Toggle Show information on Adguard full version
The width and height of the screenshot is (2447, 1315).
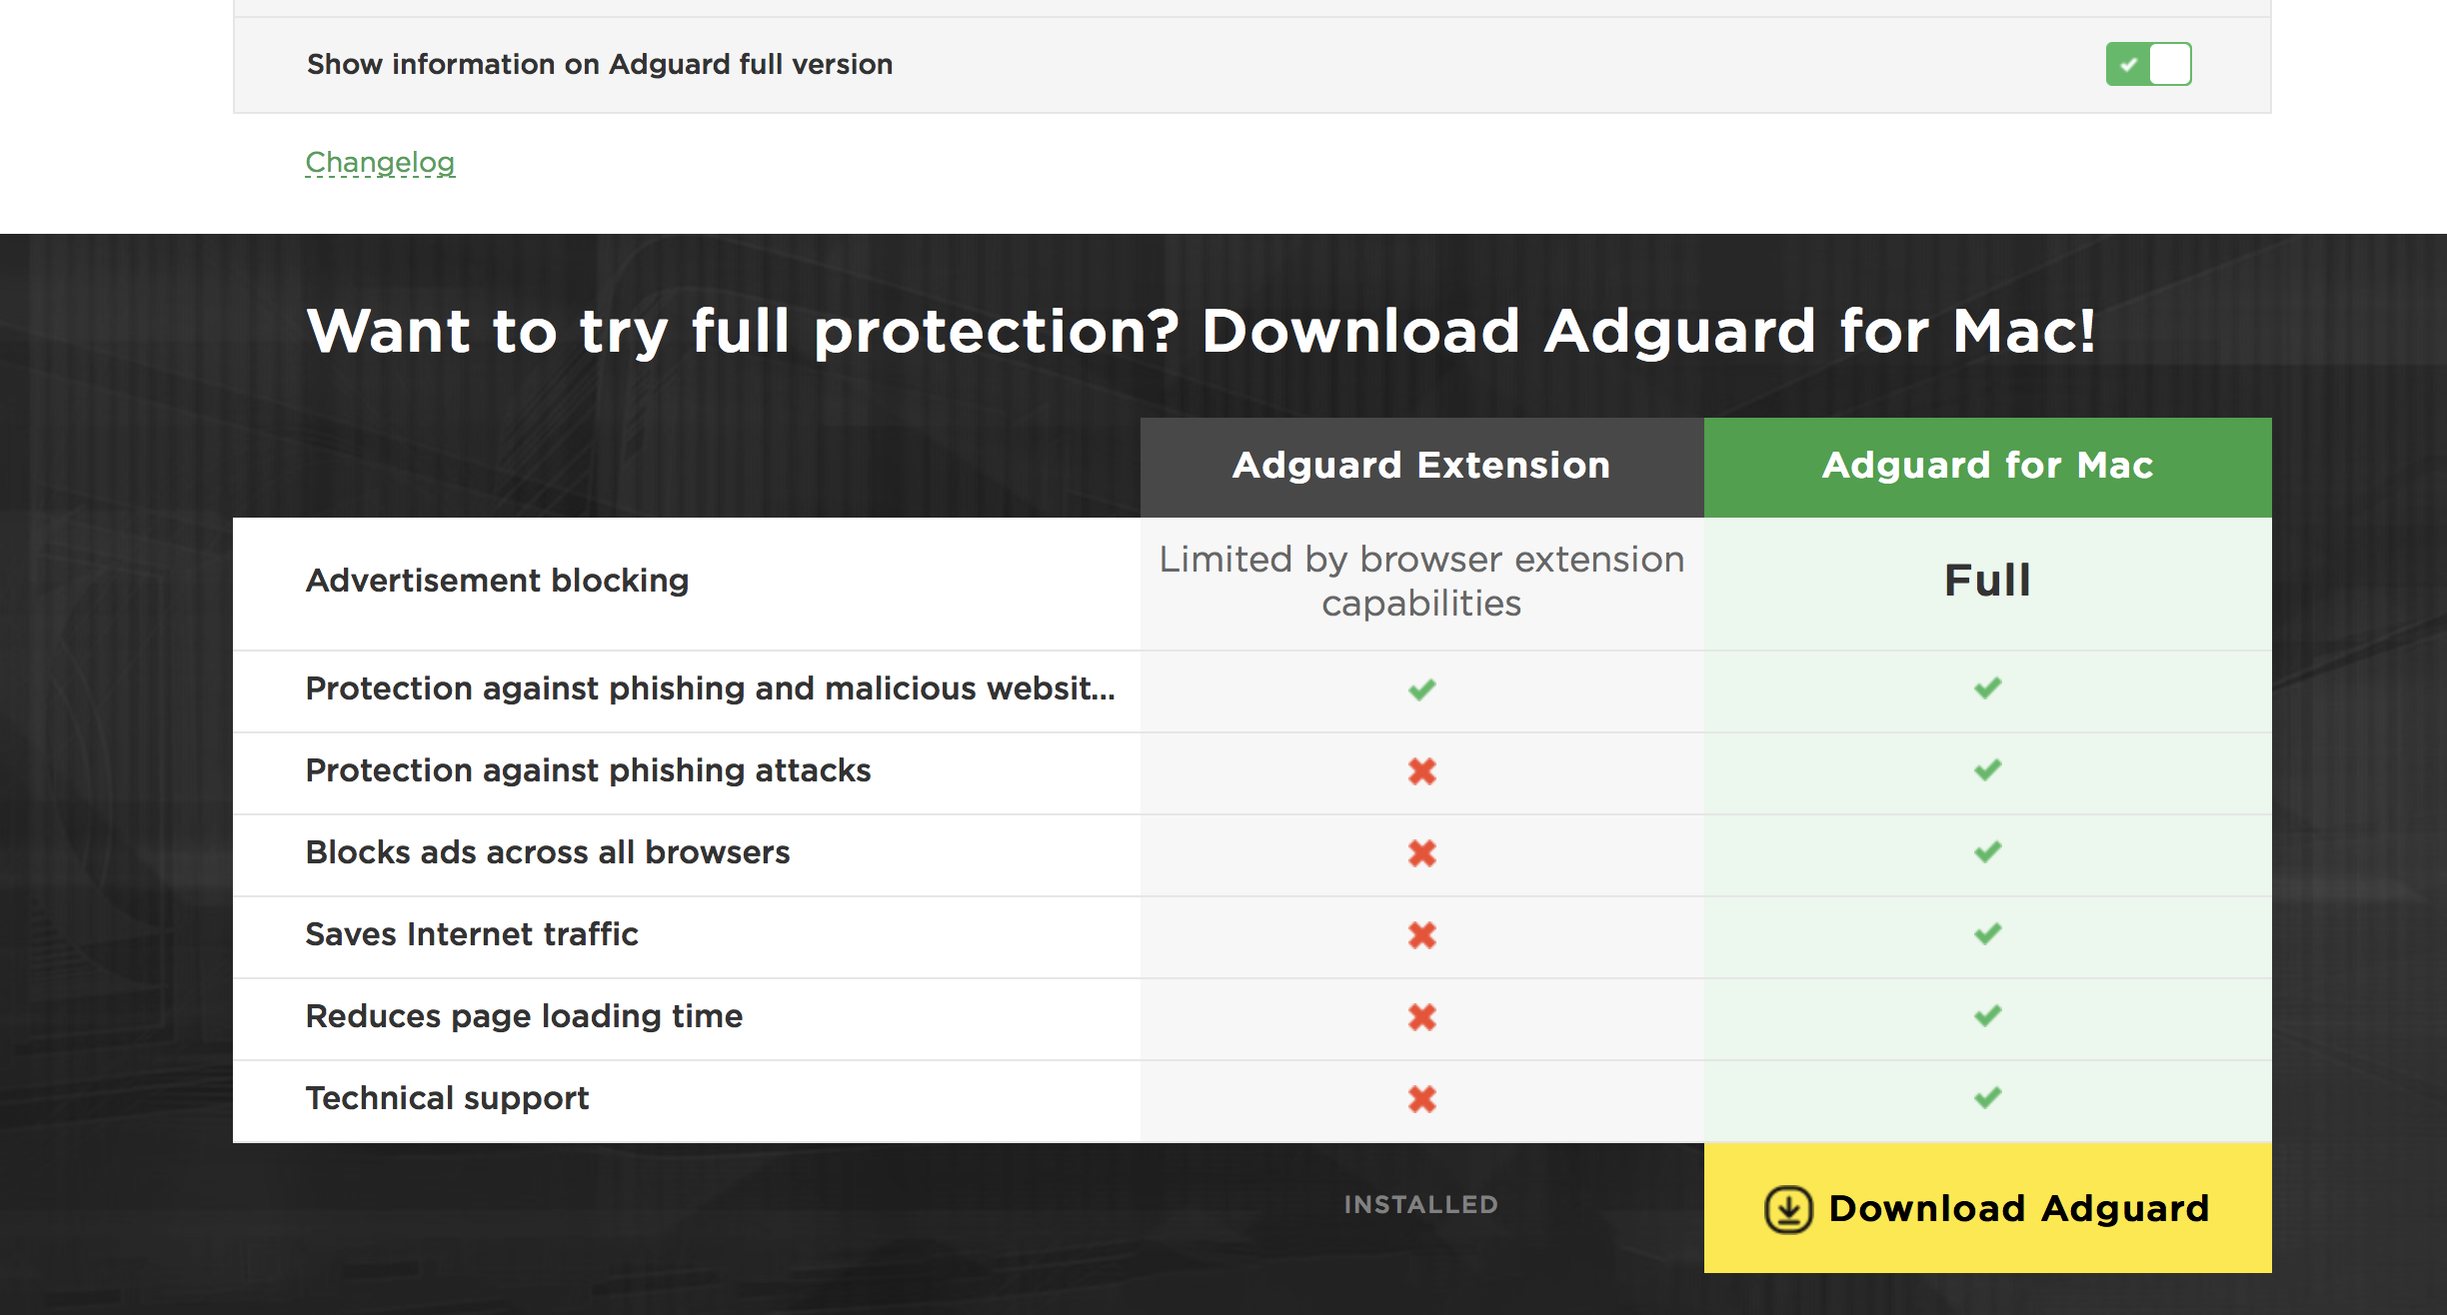pyautogui.click(x=2148, y=64)
